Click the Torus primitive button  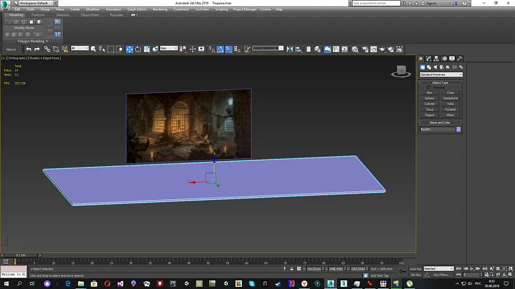429,109
